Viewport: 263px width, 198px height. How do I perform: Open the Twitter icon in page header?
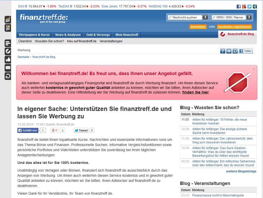point(249,7)
